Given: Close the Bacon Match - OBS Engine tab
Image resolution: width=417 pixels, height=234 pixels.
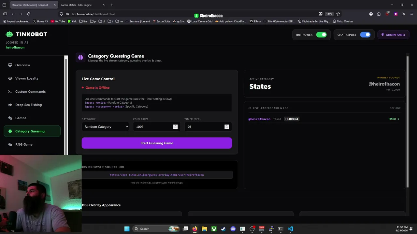Looking at the screenshot, I should (104, 5).
